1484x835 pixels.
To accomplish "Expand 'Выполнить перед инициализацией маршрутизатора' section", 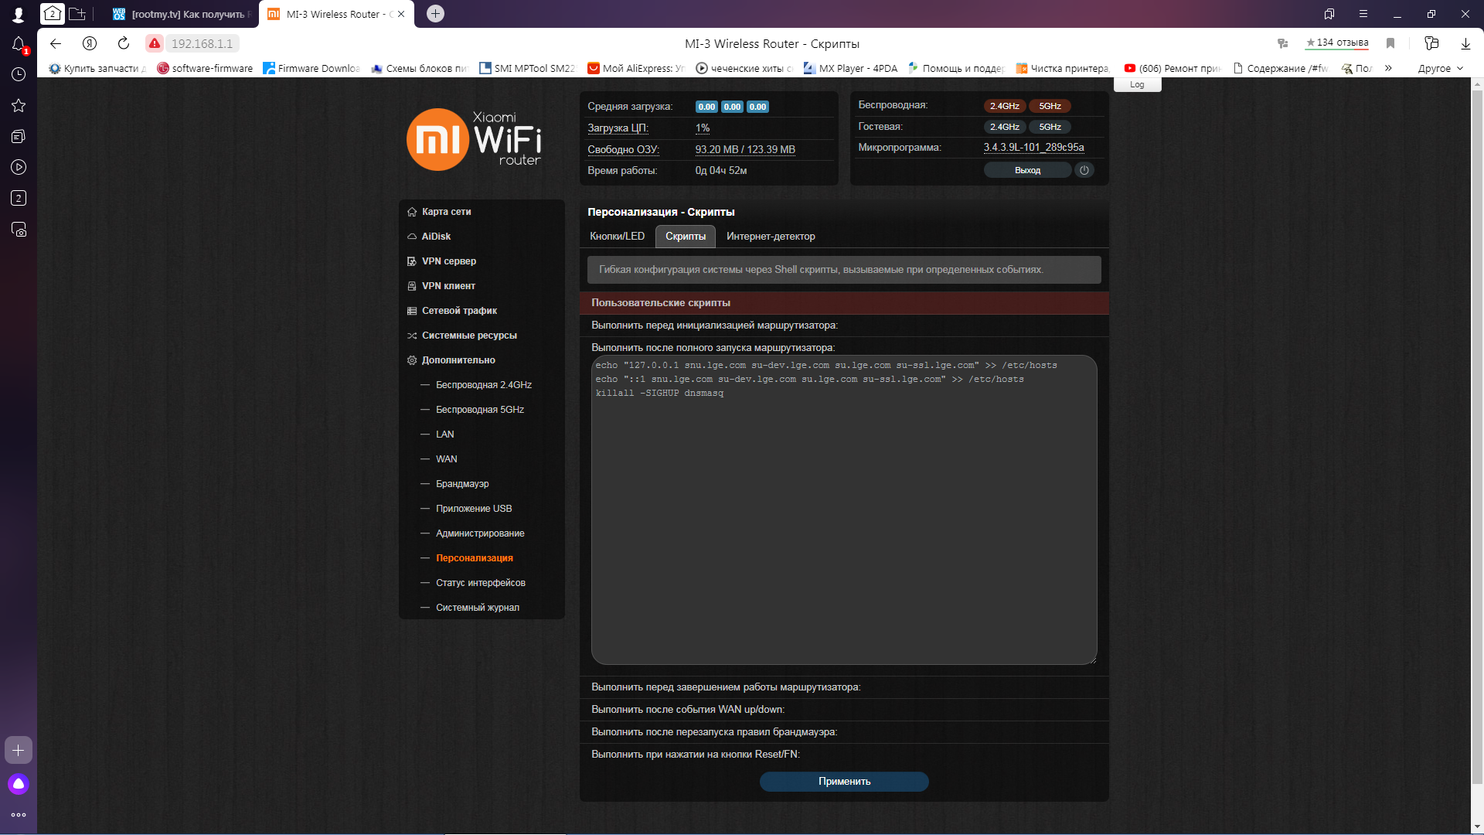I will point(713,325).
